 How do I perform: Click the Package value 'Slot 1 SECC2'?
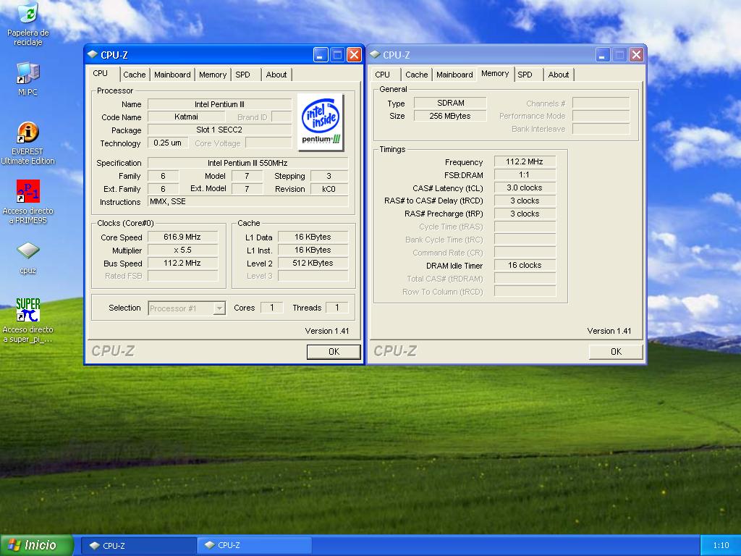coord(219,130)
